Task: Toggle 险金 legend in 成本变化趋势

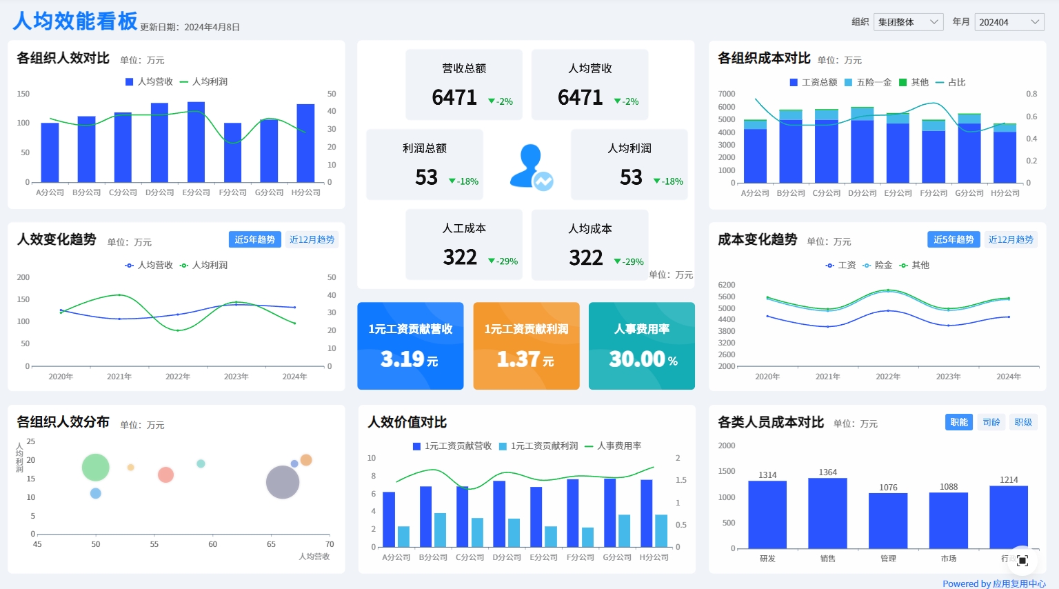Action: 877,265
